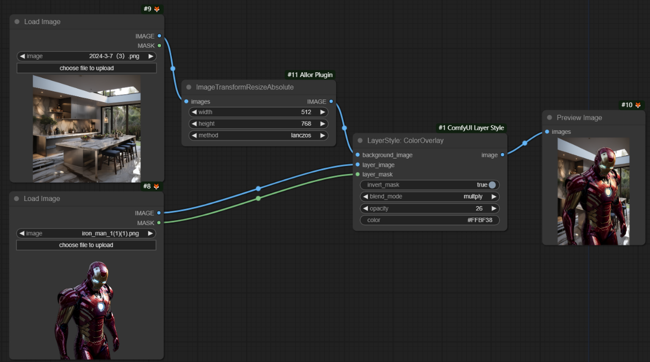The height and width of the screenshot is (362, 650).
Task: Click the #11 Allor Plugin badge label
Action: (x=310, y=75)
